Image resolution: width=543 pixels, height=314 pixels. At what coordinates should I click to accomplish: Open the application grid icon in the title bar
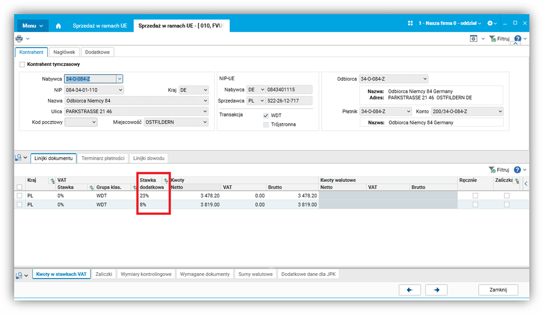[x=410, y=23]
